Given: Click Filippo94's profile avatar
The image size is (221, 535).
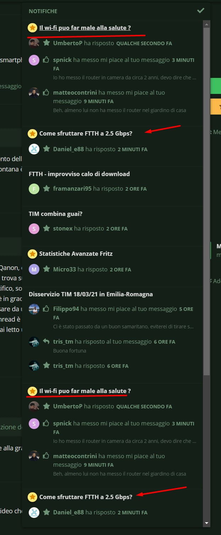Looking at the screenshot, I should coord(34,309).
